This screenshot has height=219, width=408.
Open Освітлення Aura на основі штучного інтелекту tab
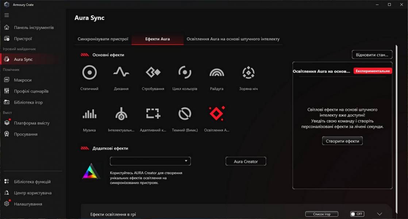point(233,39)
